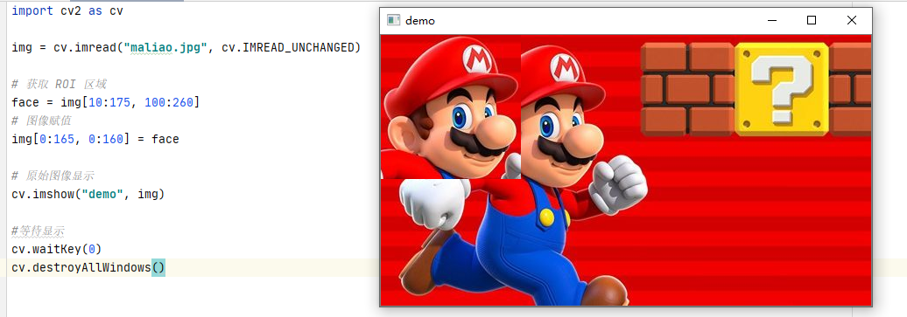Click the yellow question mark block
Viewport: 907px width, 317px height.
coord(782,89)
